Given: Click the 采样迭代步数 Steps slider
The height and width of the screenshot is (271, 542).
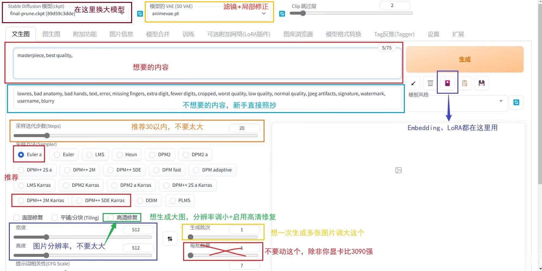Looking at the screenshot, I should coord(136,135).
